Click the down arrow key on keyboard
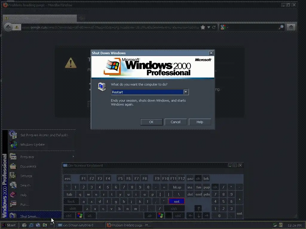Screen dimensions: 306x229 198,216
